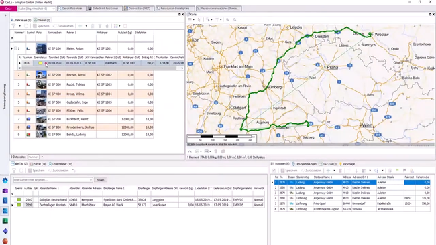436x245 pixels.
Task: Select the vehicle row for Rucht, Tobias
Action: [84, 84]
